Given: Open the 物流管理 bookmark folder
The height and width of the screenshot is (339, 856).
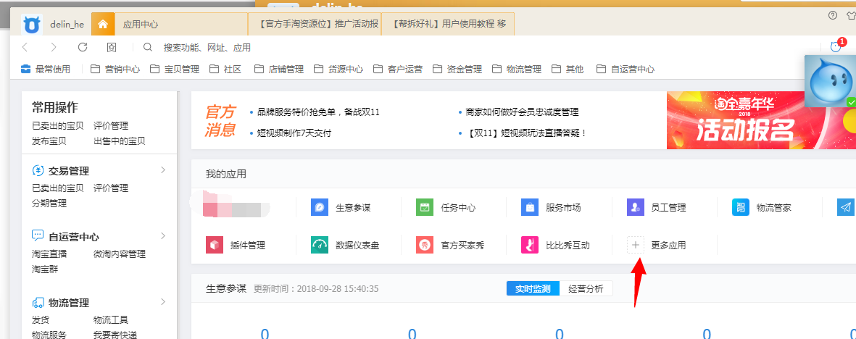Looking at the screenshot, I should (x=517, y=70).
